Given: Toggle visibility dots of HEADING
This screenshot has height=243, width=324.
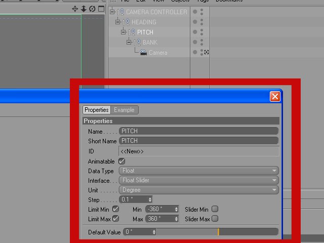Looking at the screenshot, I should 201,22.
